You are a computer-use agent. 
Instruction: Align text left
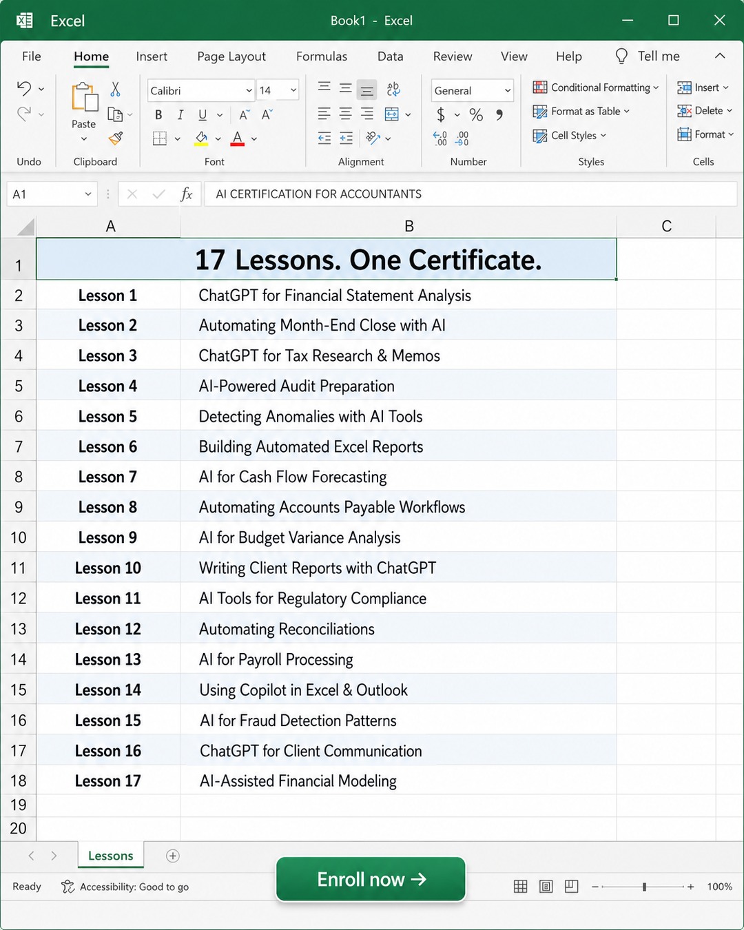(x=324, y=114)
